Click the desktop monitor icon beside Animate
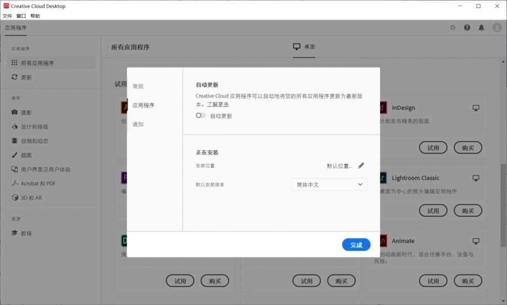Screen dimensions: 507x305 coord(476,241)
